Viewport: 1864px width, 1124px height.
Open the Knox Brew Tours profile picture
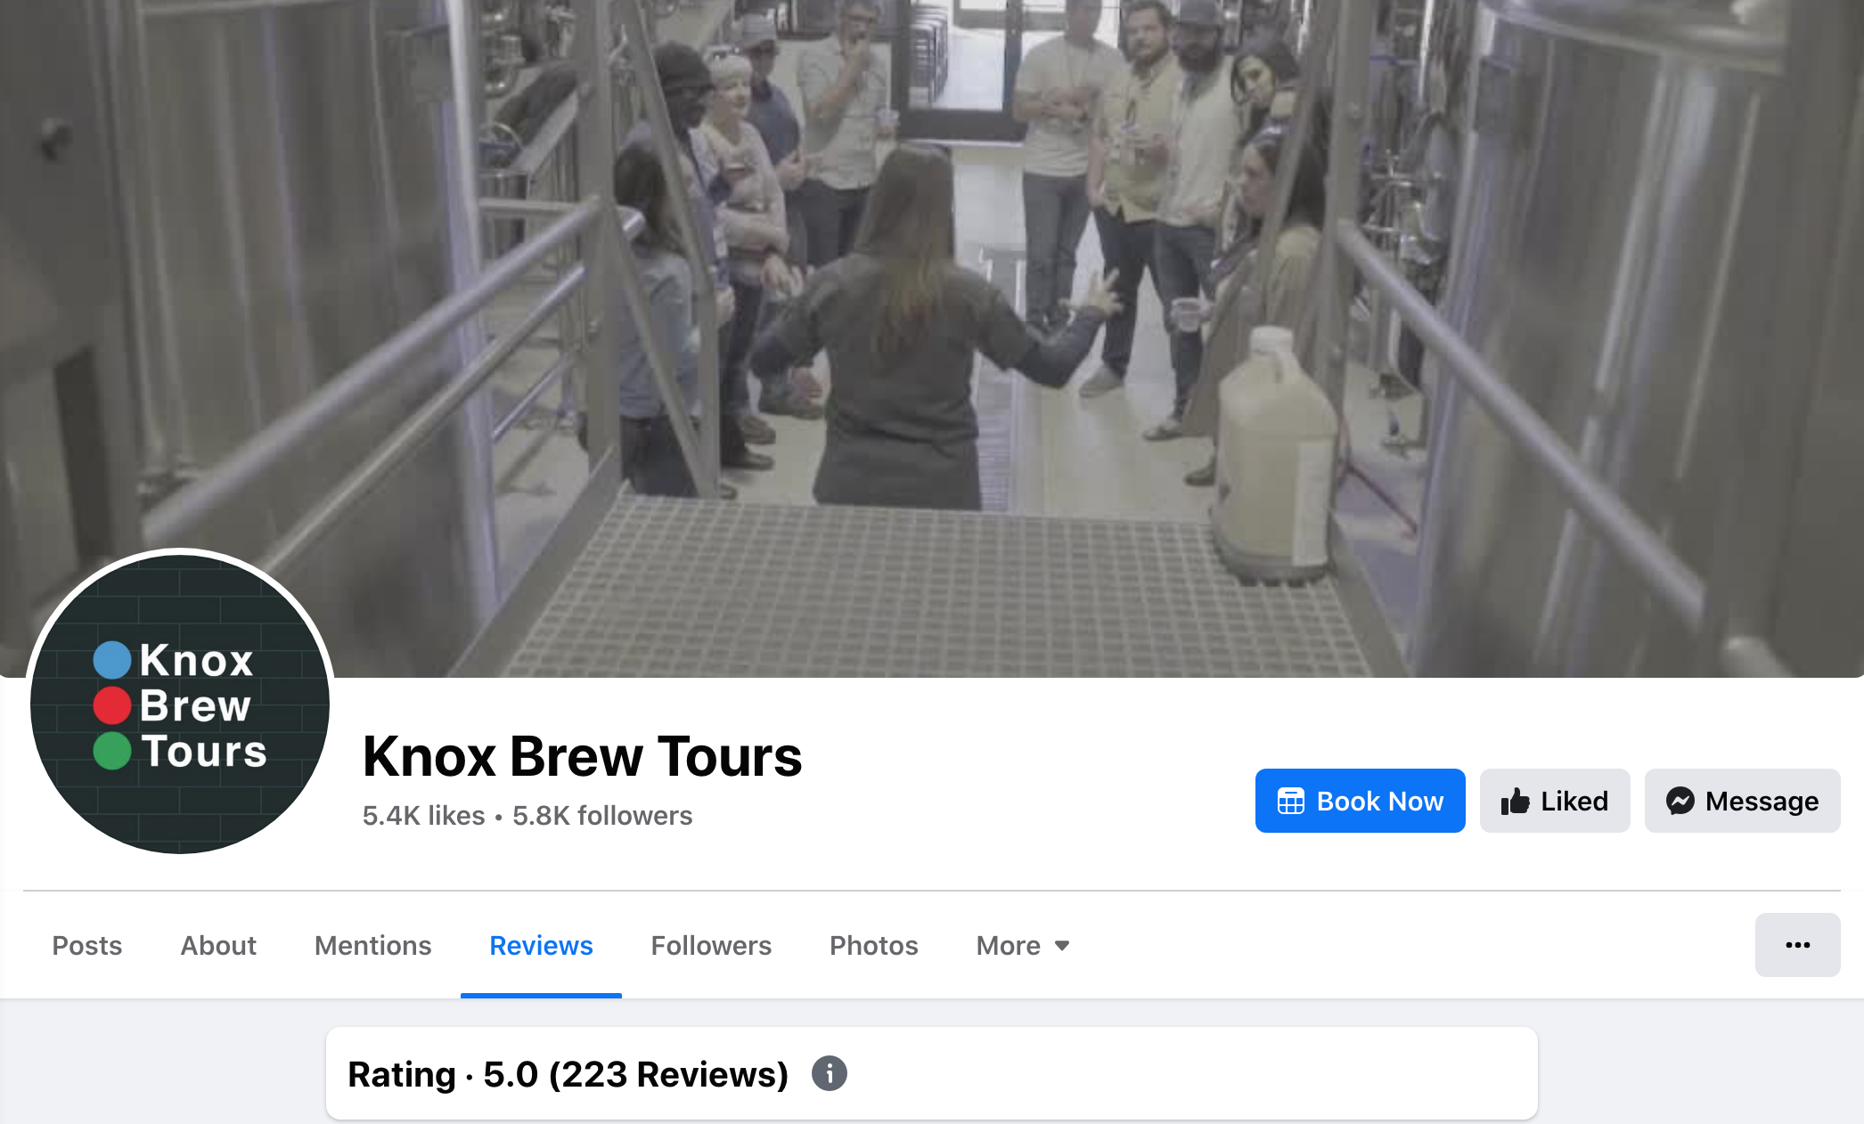180,704
